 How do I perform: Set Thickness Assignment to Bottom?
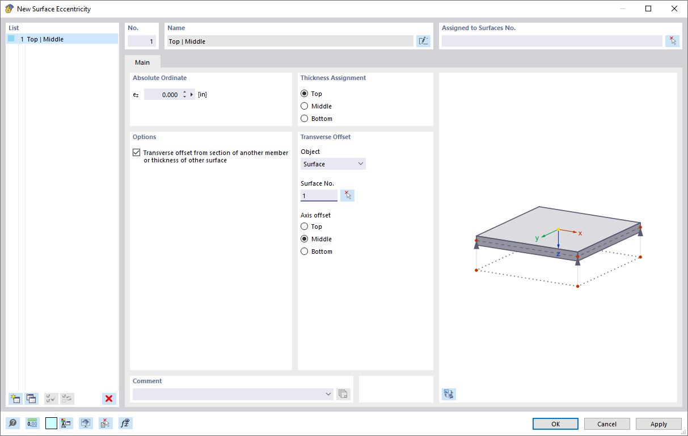point(305,118)
